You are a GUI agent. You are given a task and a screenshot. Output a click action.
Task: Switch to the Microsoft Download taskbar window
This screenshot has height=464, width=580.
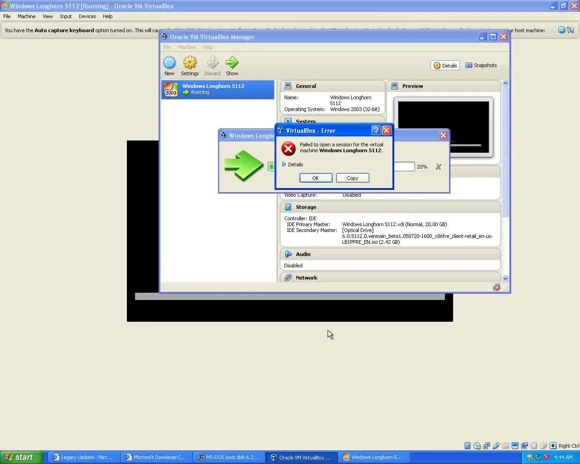point(156,457)
